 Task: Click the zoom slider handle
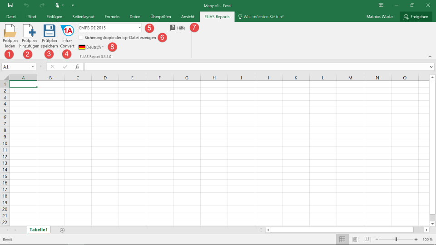pyautogui.click(x=396, y=239)
